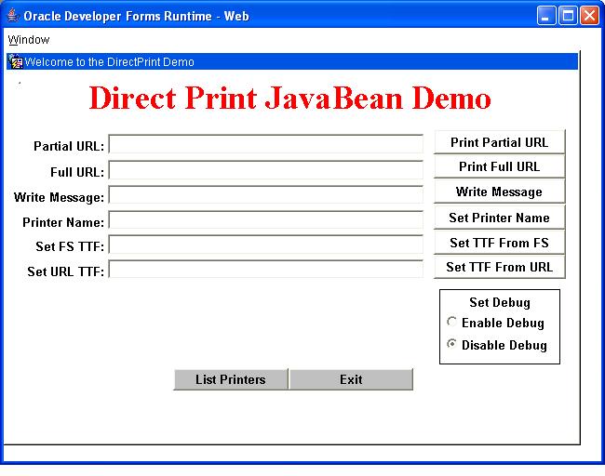Click the DirectPrint Demo form window icon
The image size is (605, 476).
(16, 61)
